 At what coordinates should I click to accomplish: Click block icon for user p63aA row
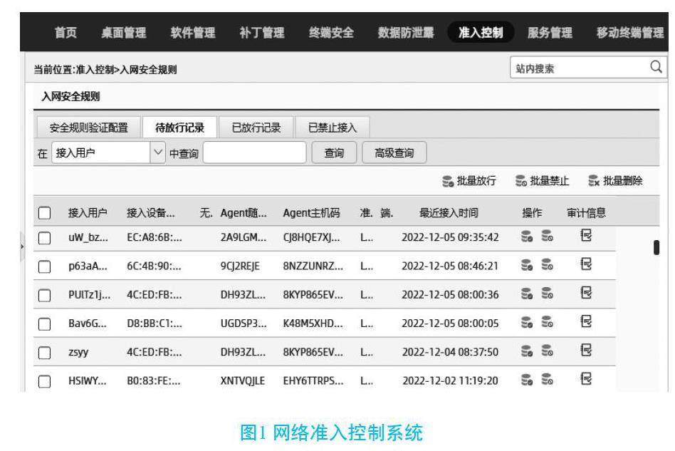547,266
